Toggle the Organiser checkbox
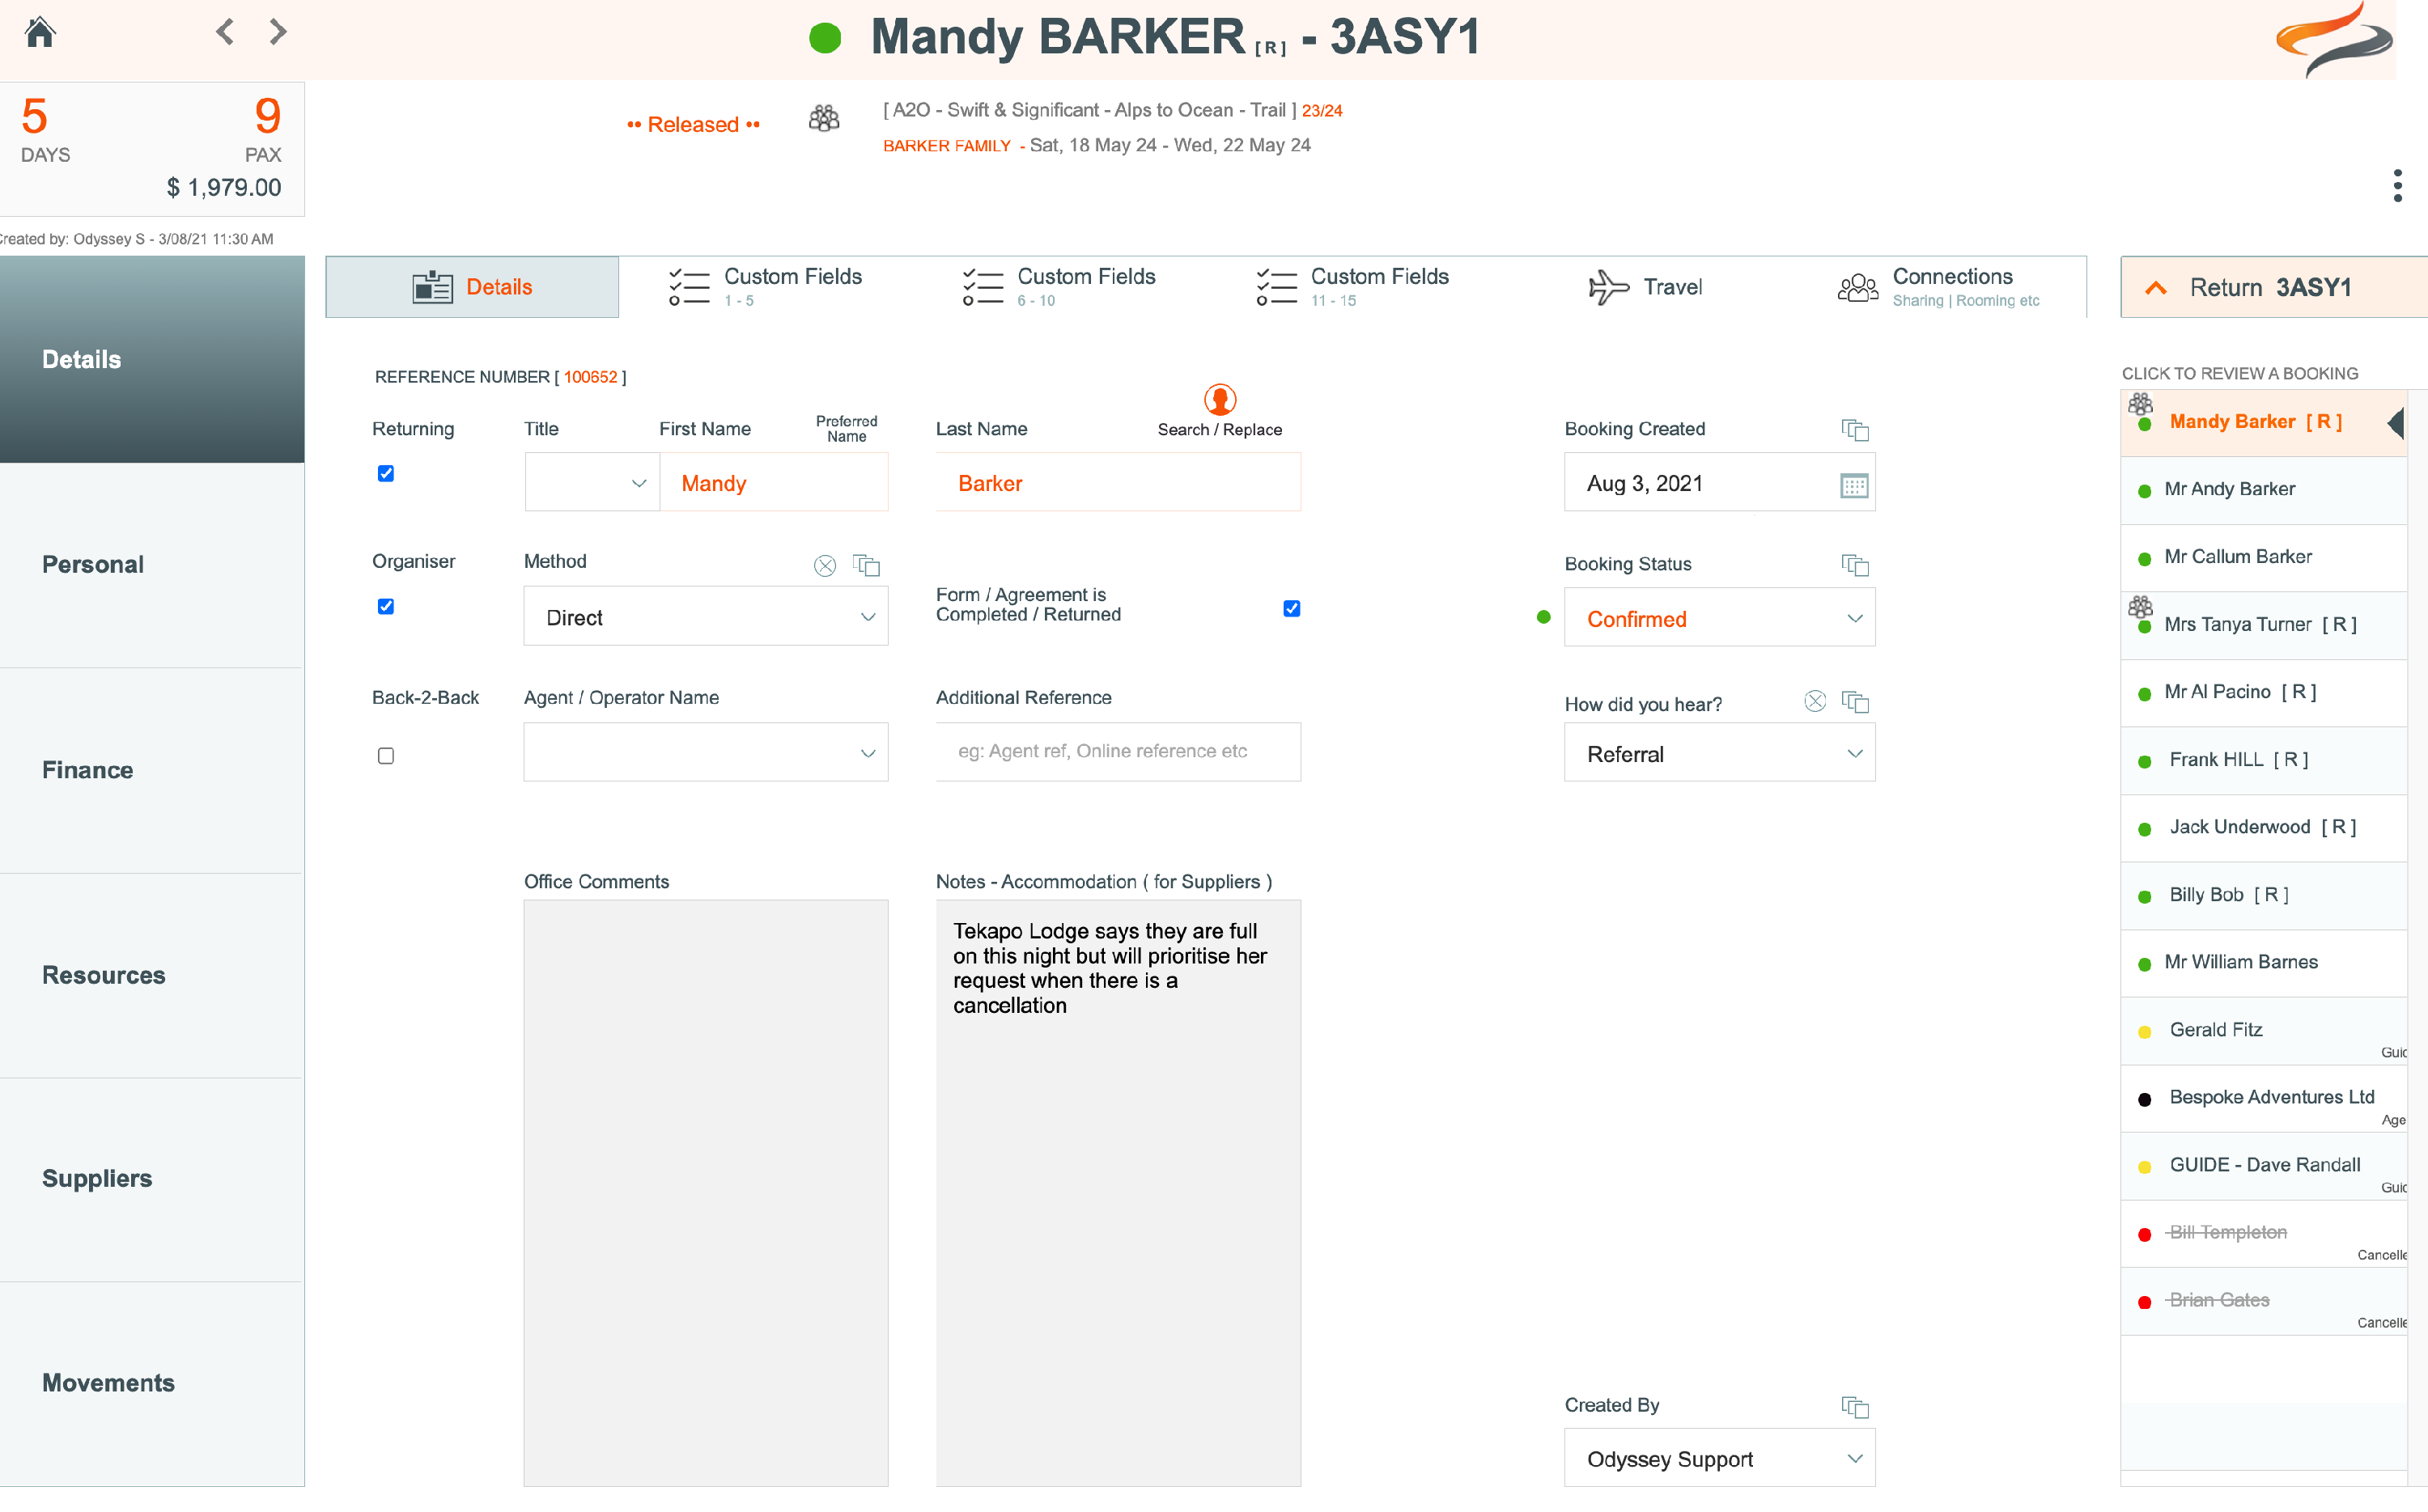 click(x=385, y=607)
